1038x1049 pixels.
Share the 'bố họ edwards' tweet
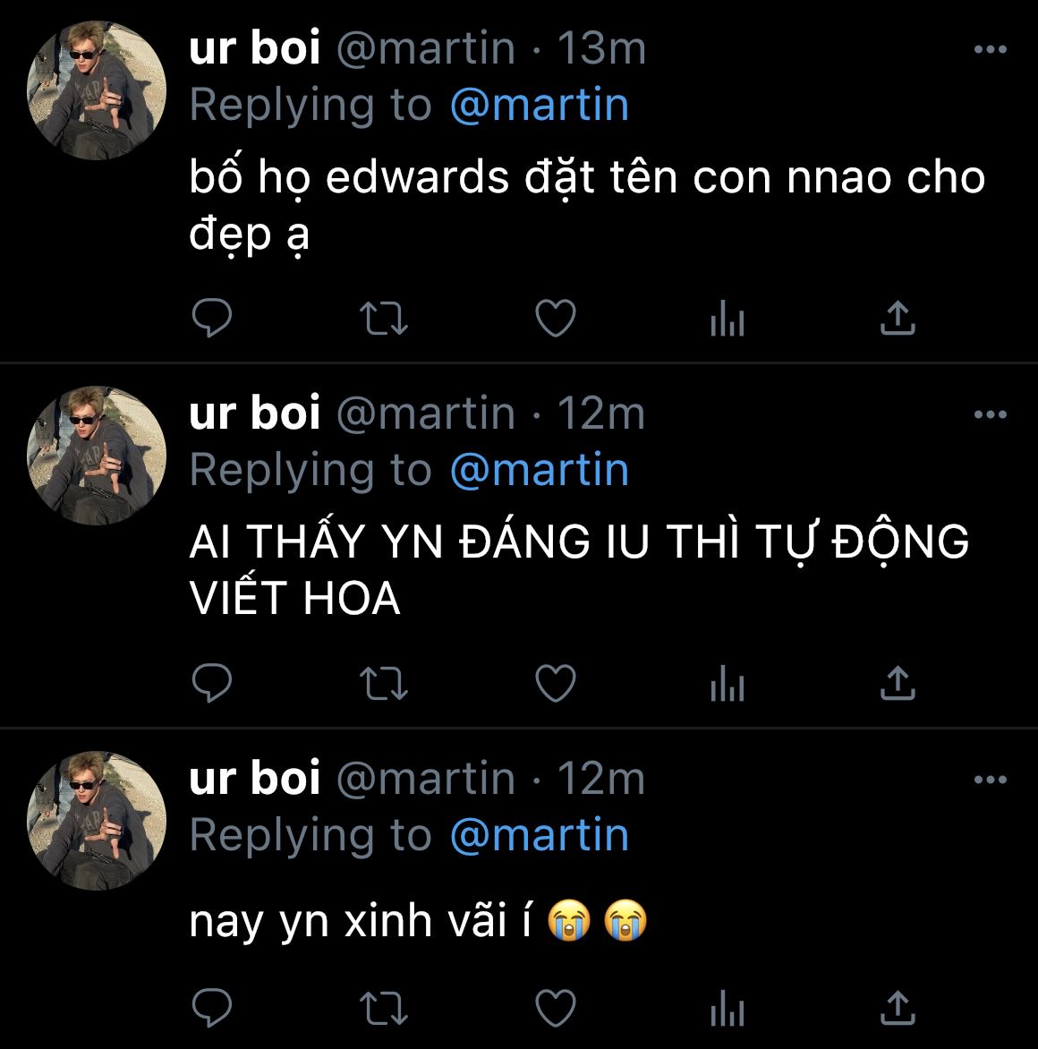[898, 317]
